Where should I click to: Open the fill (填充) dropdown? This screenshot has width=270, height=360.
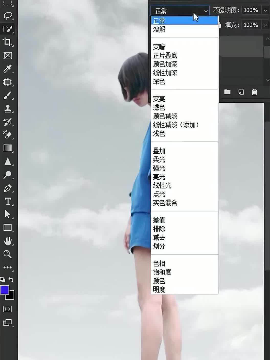pyautogui.click(x=266, y=25)
